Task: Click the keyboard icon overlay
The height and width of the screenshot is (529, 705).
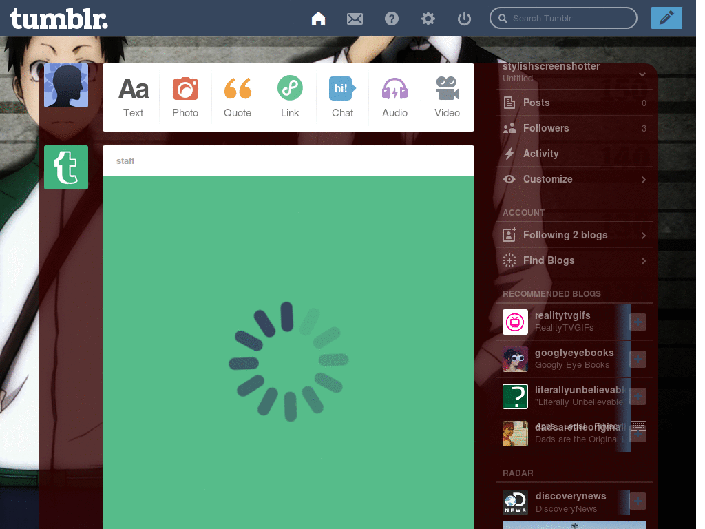Action: (638, 426)
